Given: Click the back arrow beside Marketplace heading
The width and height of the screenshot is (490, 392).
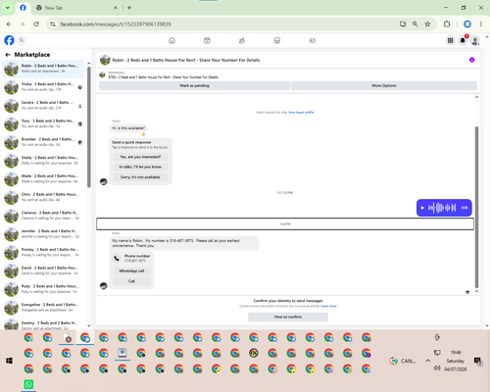Looking at the screenshot, I should click(x=8, y=55).
